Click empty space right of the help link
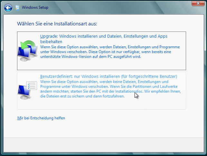 tap(129, 118)
